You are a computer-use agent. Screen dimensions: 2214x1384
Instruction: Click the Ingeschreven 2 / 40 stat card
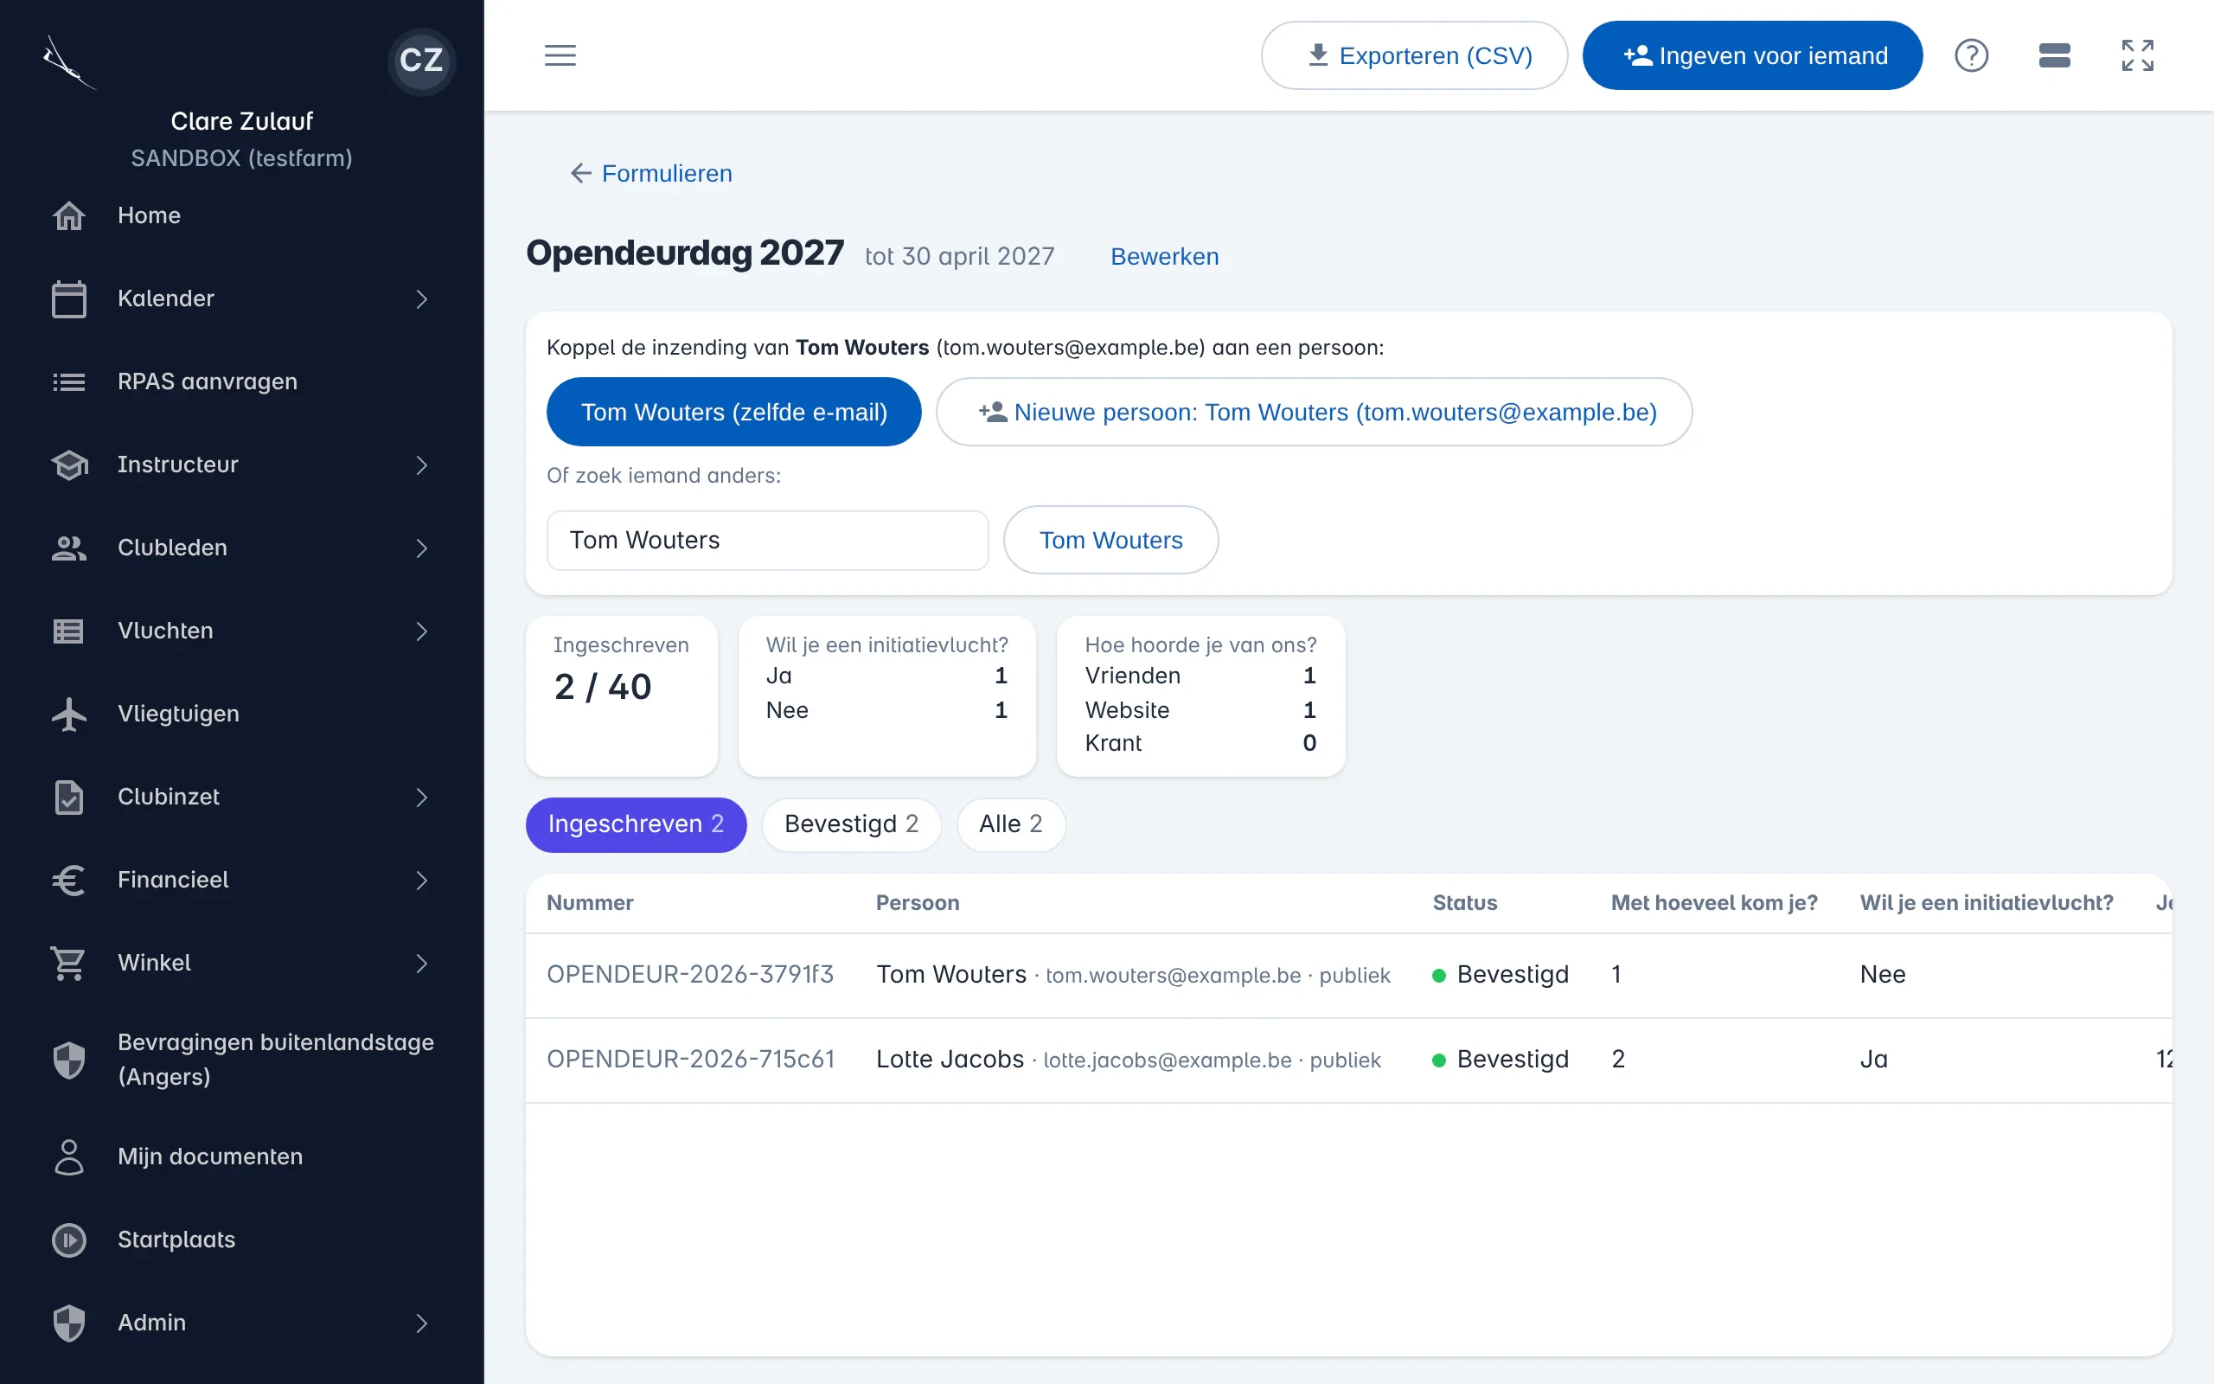tap(621, 695)
